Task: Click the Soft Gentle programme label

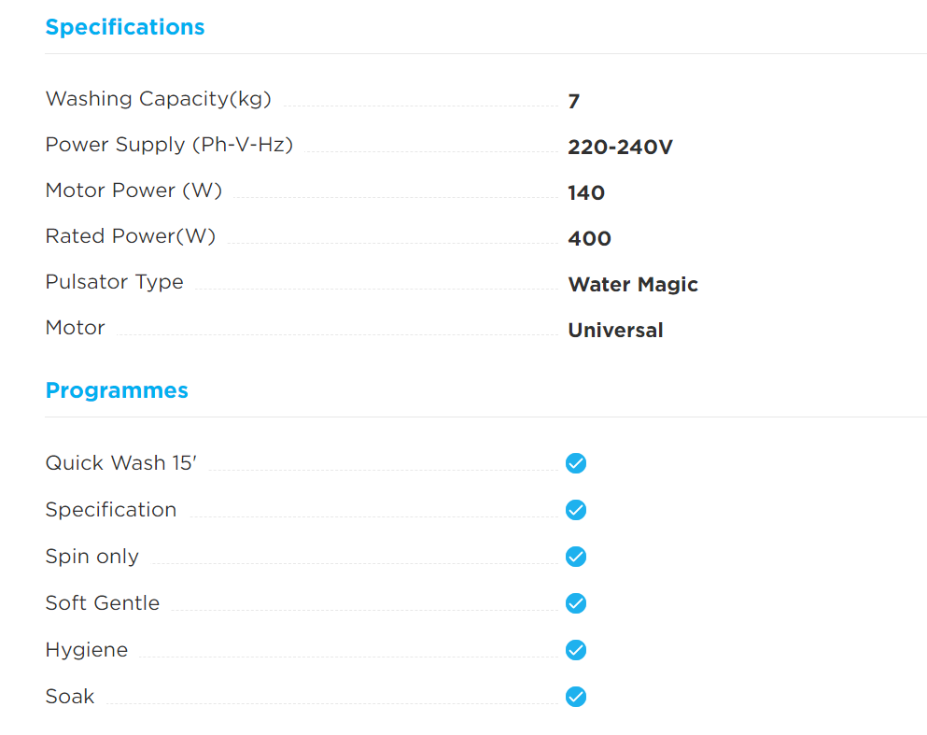Action: 103,603
